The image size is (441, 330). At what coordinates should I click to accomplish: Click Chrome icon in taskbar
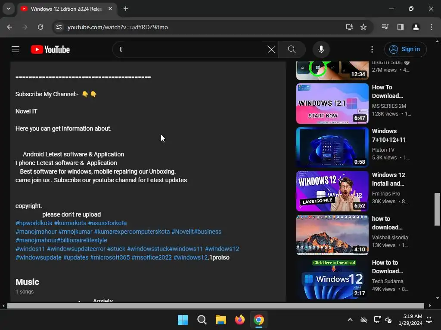pos(259,320)
